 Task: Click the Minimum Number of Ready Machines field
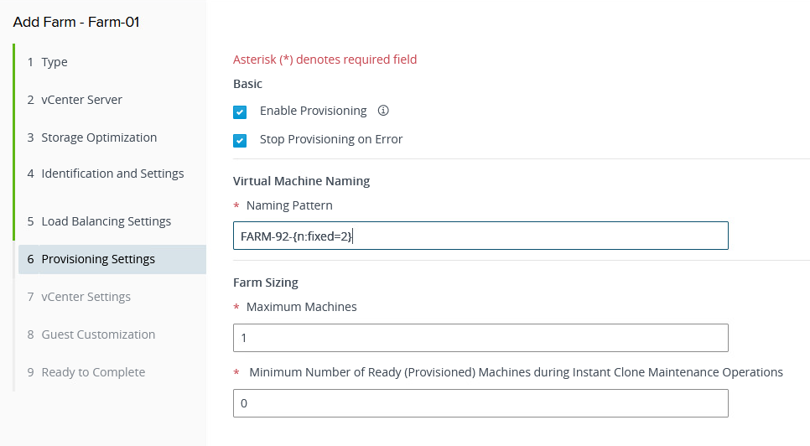coord(480,403)
